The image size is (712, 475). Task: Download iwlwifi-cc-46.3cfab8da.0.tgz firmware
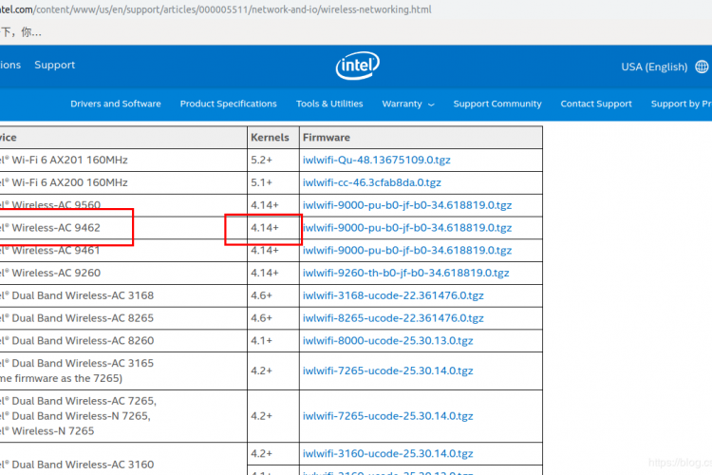[372, 182]
